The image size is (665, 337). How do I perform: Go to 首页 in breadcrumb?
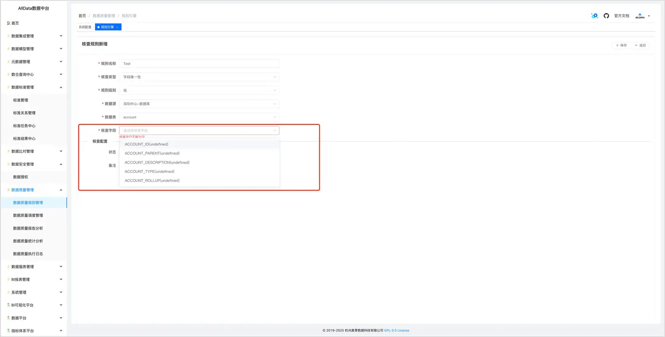pos(82,16)
